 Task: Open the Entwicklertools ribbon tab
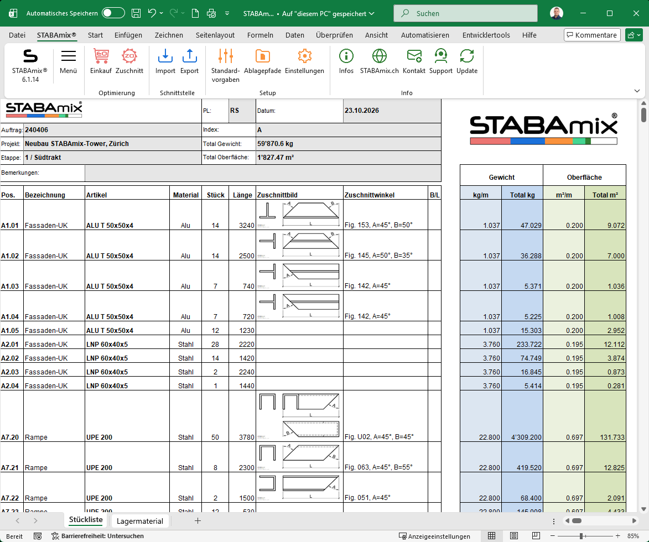[x=486, y=35]
